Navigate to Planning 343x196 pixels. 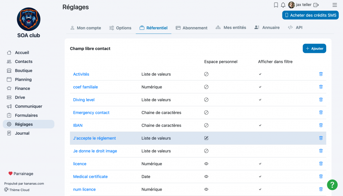pyautogui.click(x=28, y=79)
